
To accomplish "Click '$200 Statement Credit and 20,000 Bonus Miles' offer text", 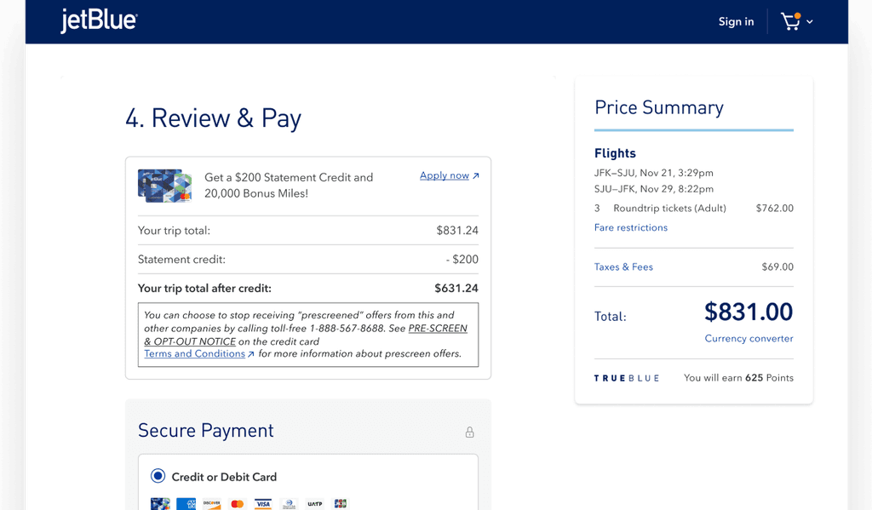I will click(289, 186).
